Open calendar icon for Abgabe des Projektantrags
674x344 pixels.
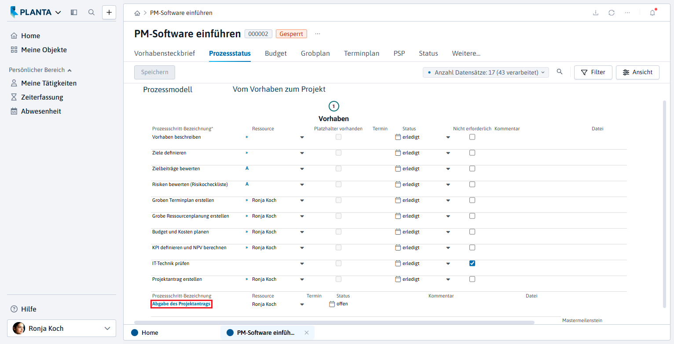[332, 304]
